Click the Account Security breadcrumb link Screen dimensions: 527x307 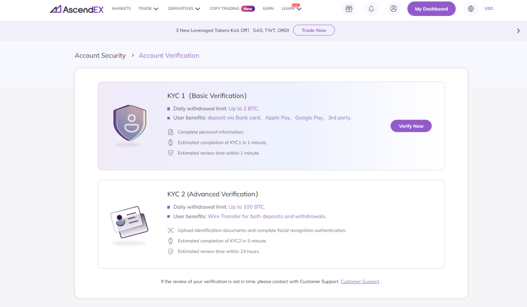(100, 55)
